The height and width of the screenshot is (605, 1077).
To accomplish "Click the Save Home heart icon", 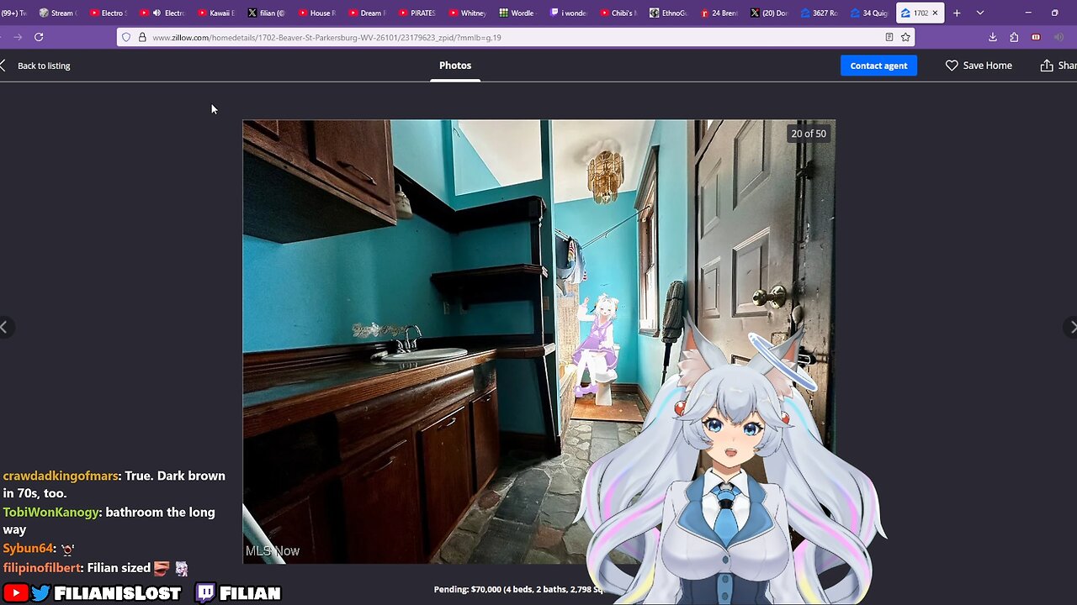I will click(x=952, y=66).
